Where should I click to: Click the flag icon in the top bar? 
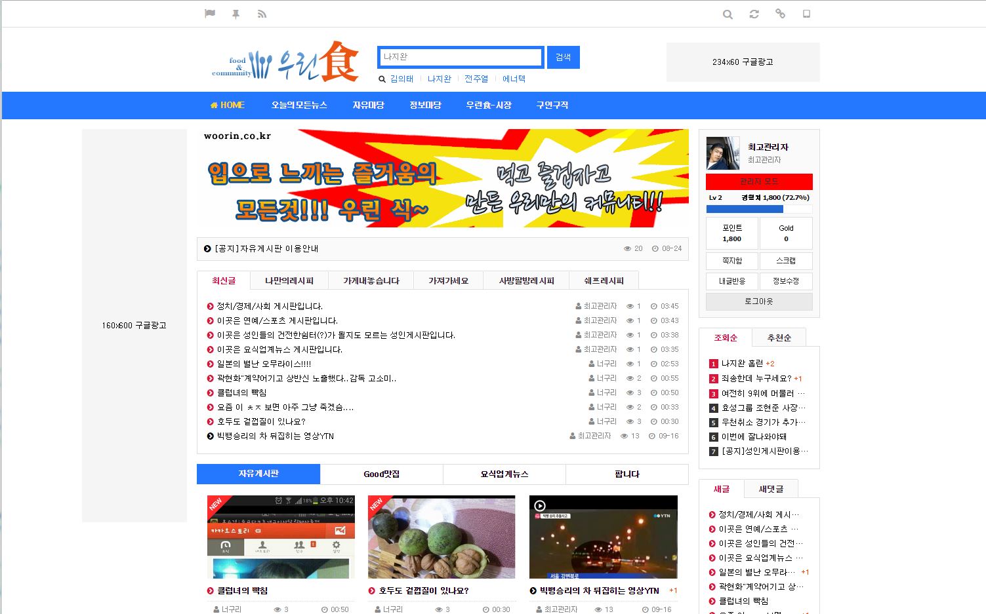[x=210, y=14]
